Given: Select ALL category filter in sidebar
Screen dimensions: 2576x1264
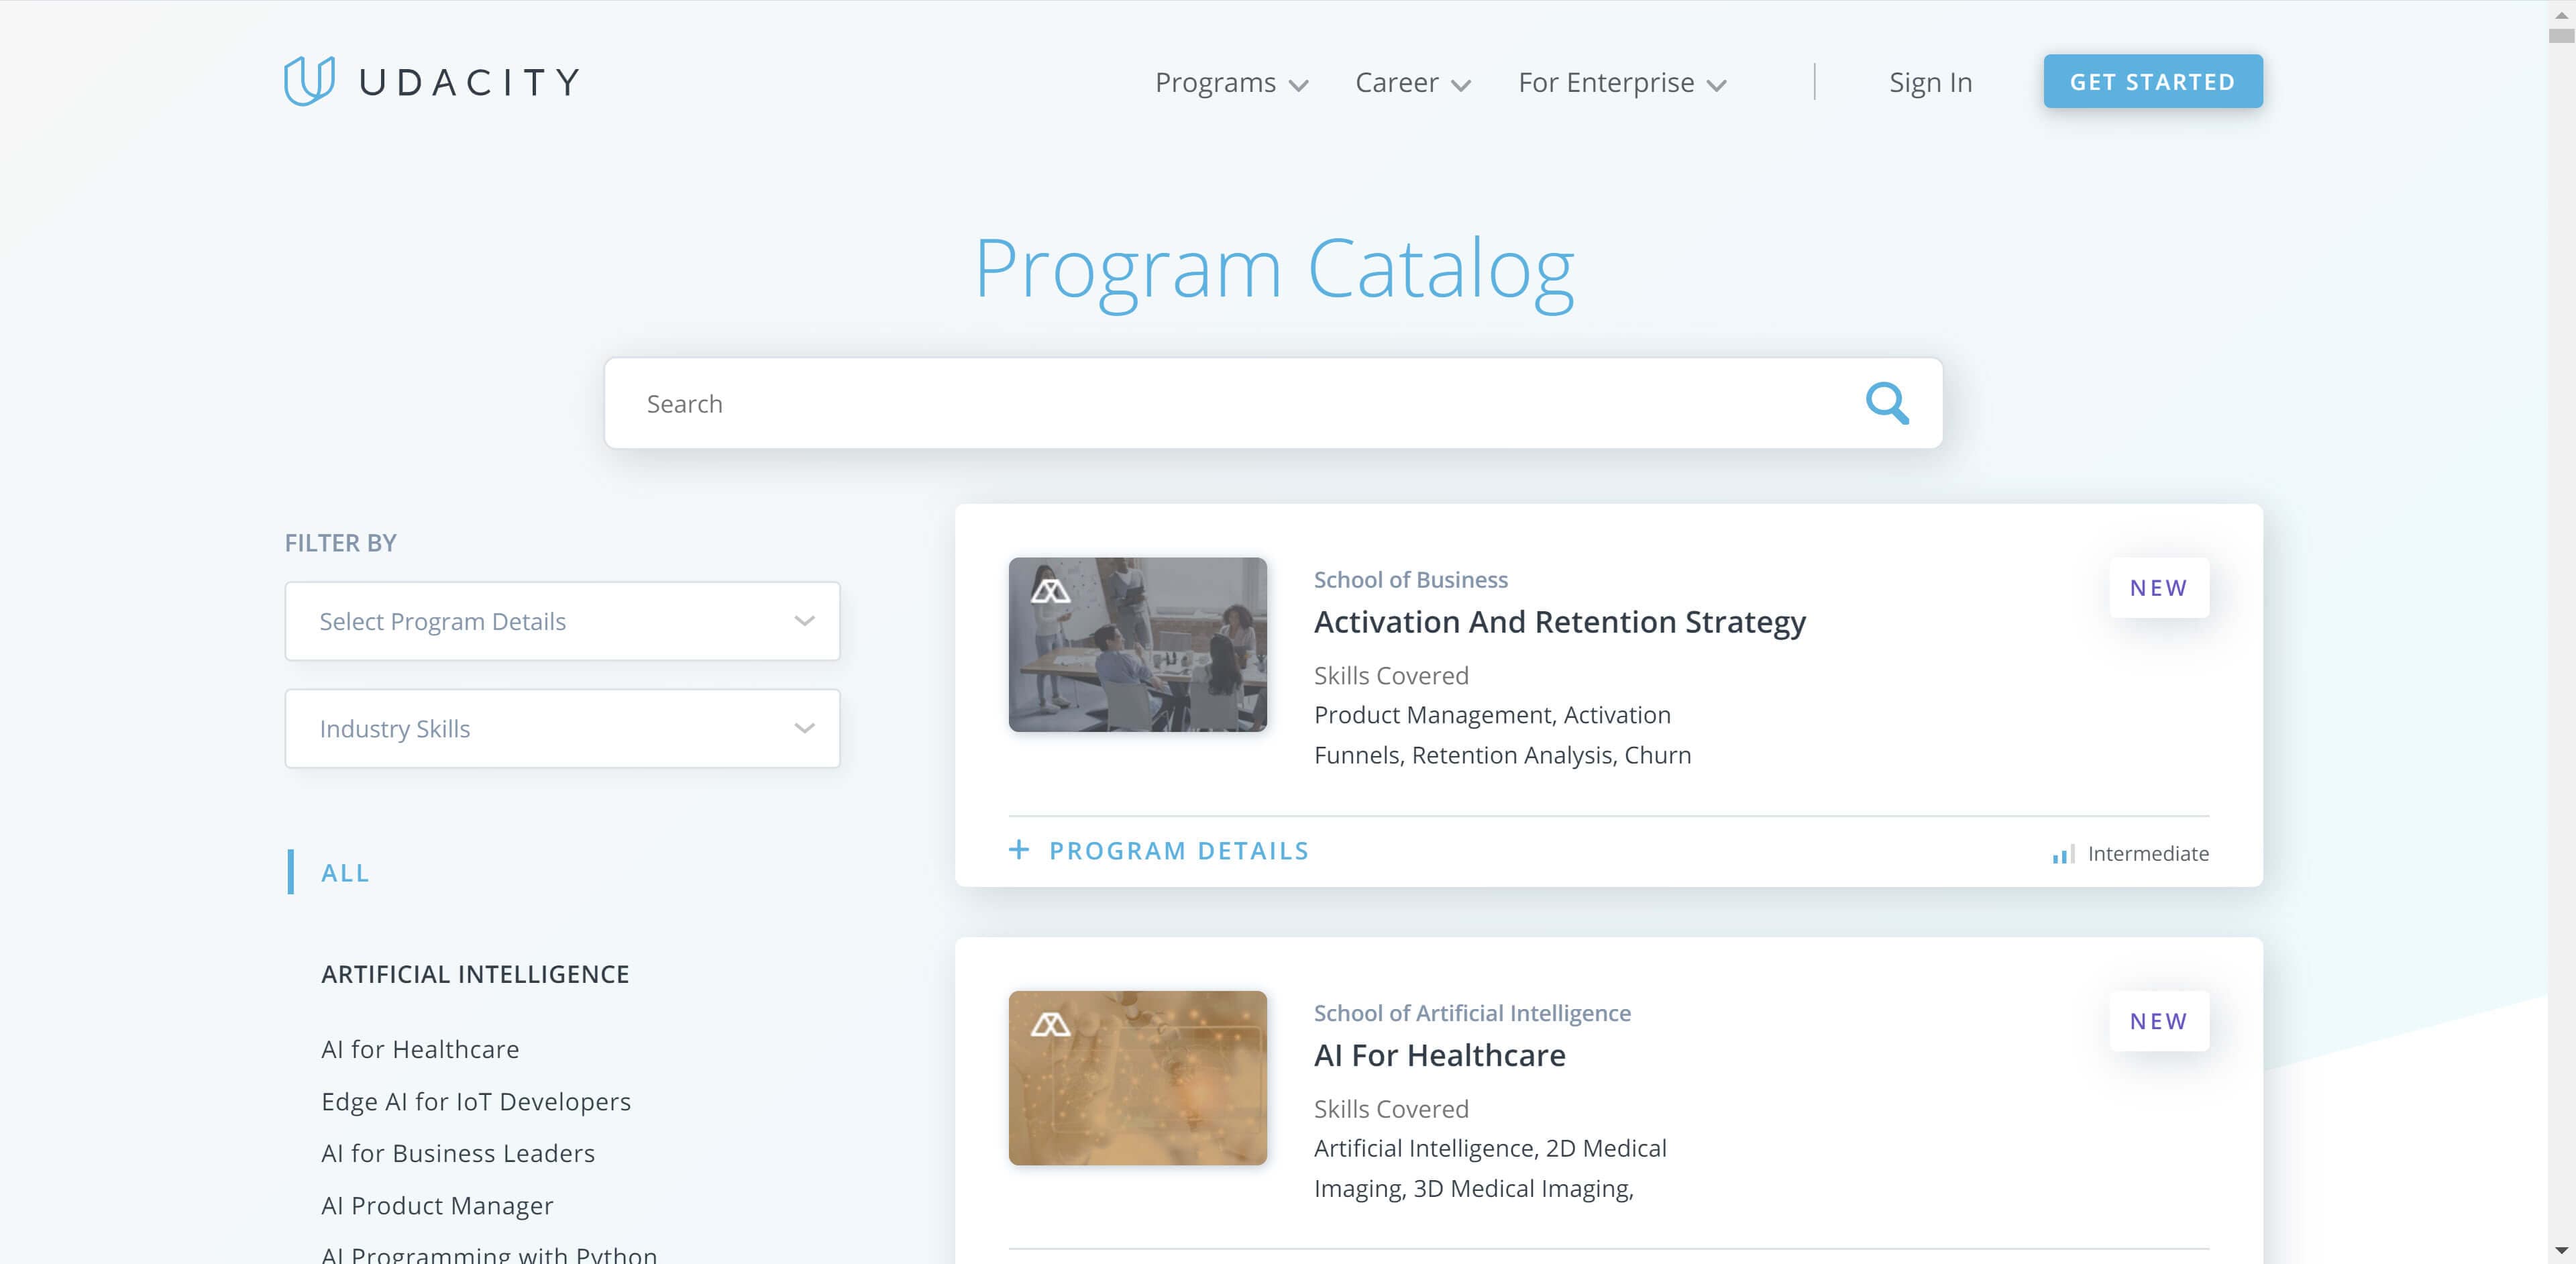Looking at the screenshot, I should click(343, 871).
